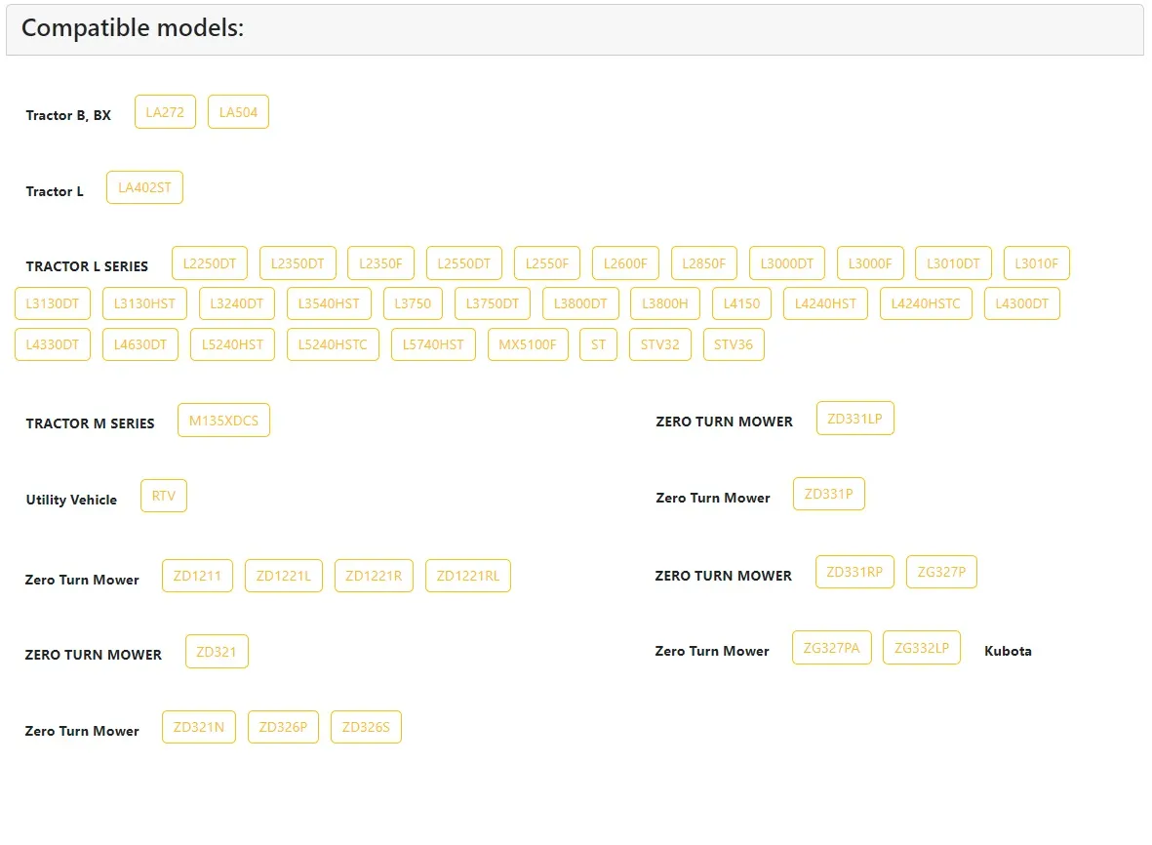Click the TRACTOR M SERIES label

pos(90,424)
